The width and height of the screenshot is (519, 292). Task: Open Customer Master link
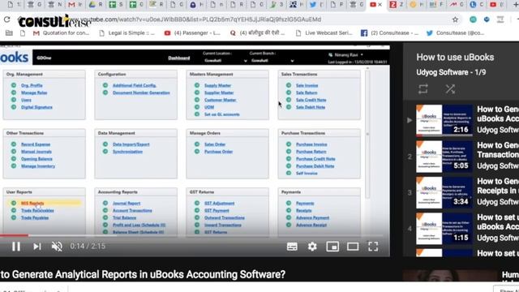point(220,100)
